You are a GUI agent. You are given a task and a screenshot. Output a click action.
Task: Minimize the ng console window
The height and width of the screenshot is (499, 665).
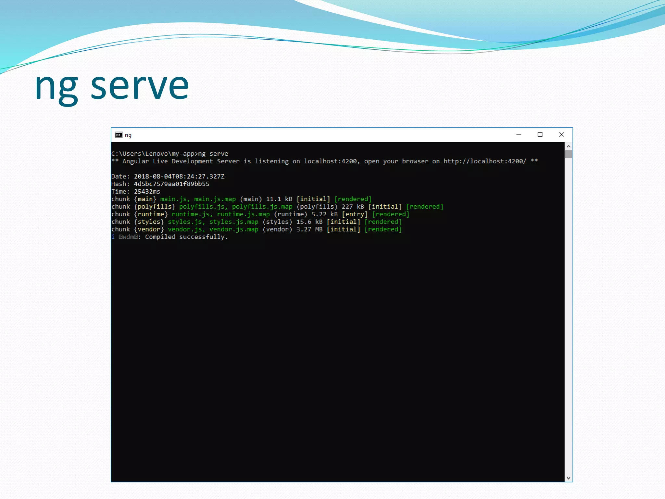519,134
